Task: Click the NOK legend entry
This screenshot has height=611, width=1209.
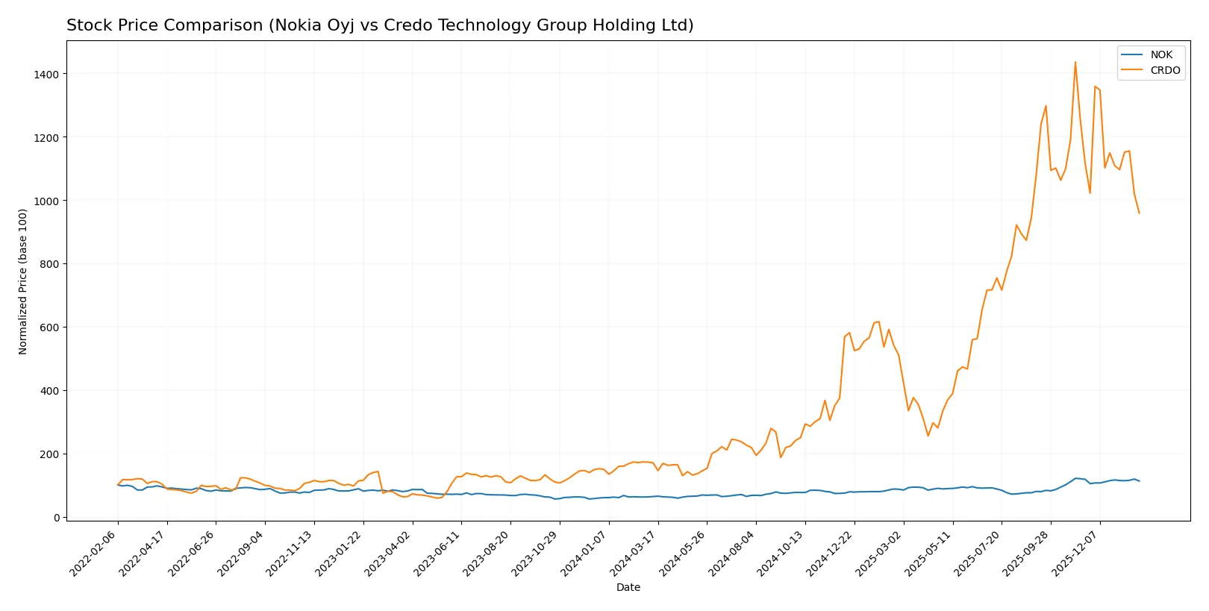Action: (x=1161, y=54)
